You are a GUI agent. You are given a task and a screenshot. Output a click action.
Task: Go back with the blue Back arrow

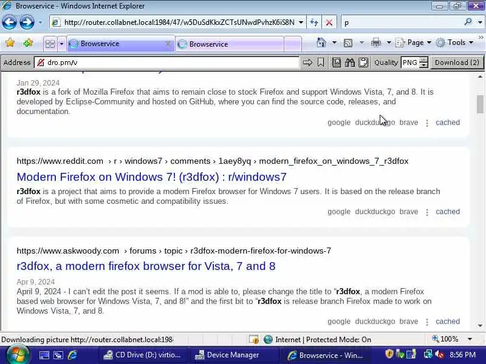point(9,22)
